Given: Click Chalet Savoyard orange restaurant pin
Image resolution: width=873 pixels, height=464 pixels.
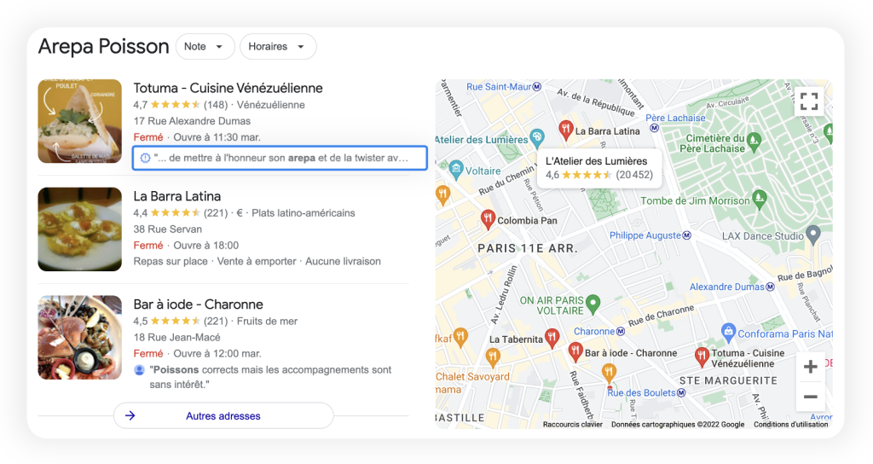Looking at the screenshot, I should (x=492, y=357).
